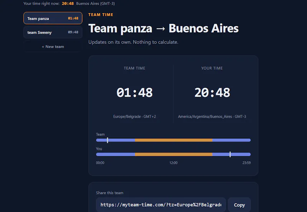Viewport: 307px width, 212px height.
Task: Select the YOUR TIME card heading
Action: pos(212,68)
